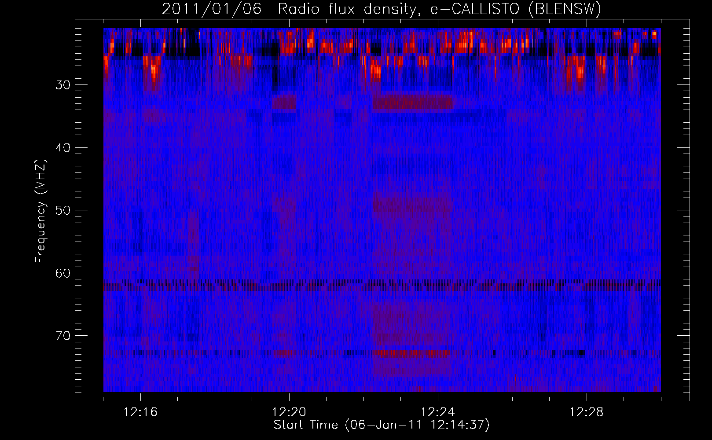This screenshot has height=440, width=712.
Task: Click the Frequency (MHZ) axis title
Action: pyautogui.click(x=40, y=211)
